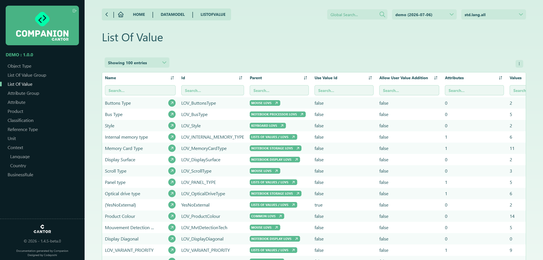Click DATAMODEL breadcrumb link

173,14
